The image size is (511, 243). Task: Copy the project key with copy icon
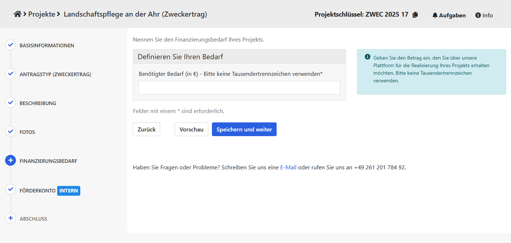(415, 15)
